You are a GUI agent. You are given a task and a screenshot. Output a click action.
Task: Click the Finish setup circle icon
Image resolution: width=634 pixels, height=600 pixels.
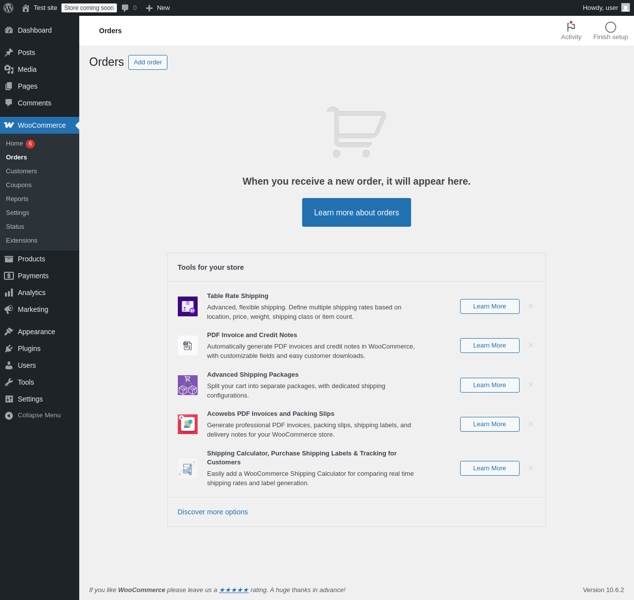click(x=611, y=27)
